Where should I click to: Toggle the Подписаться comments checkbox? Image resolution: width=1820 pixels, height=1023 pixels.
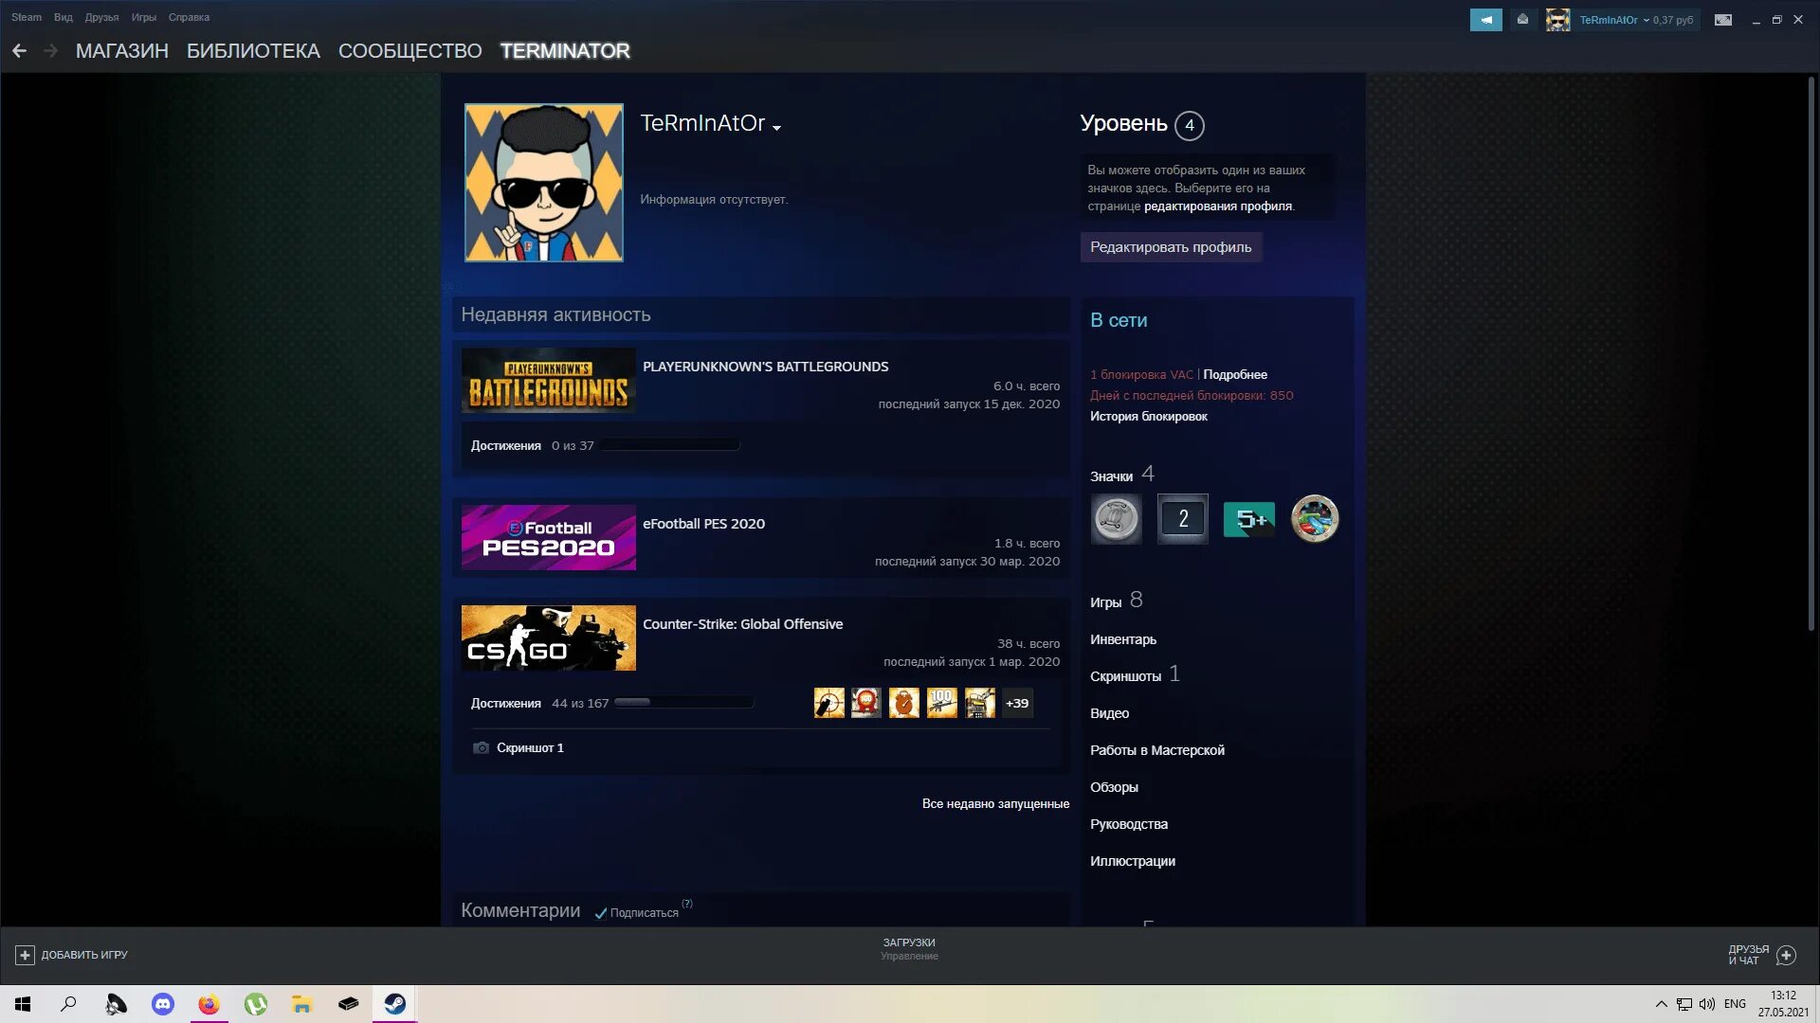600,913
